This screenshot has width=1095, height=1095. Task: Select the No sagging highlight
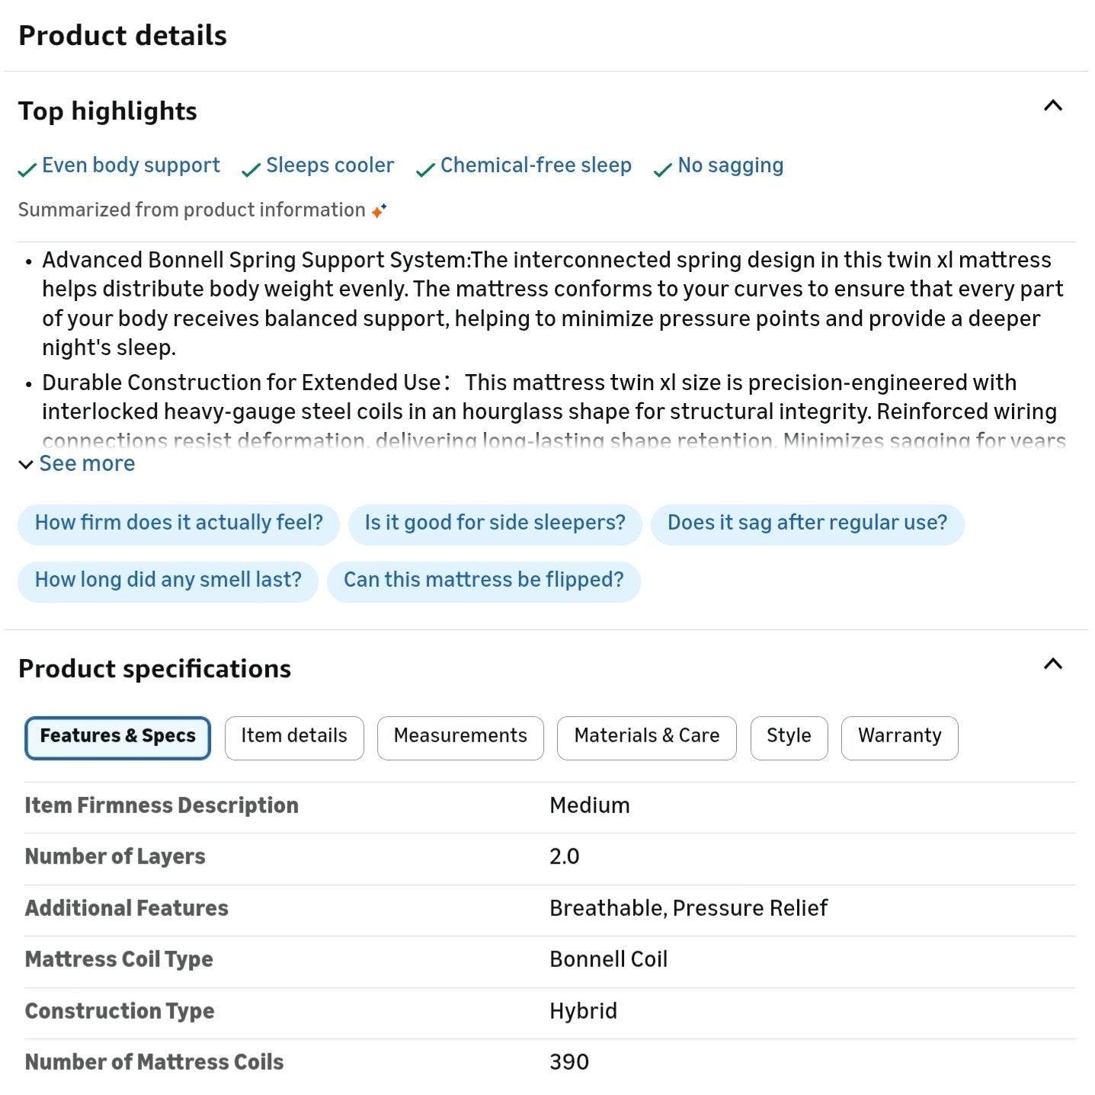tap(730, 165)
